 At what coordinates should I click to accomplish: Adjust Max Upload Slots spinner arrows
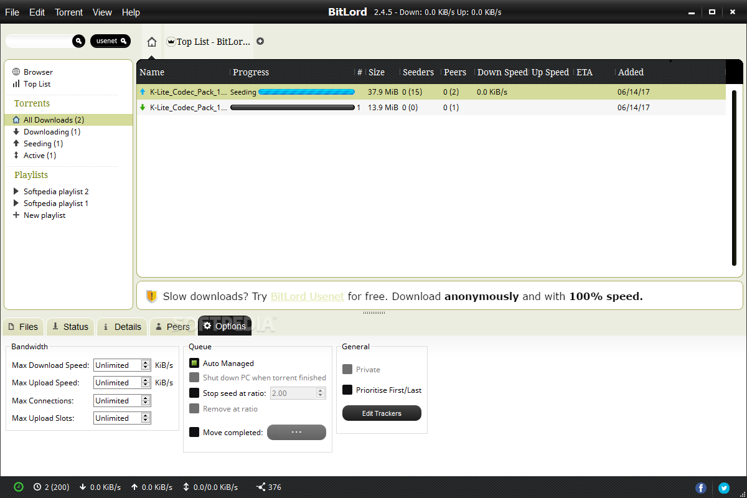(146, 418)
